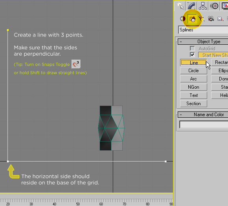Viewport: 228px width, 206px height.
Task: Click the Ellipse spline button
Action: [220, 71]
